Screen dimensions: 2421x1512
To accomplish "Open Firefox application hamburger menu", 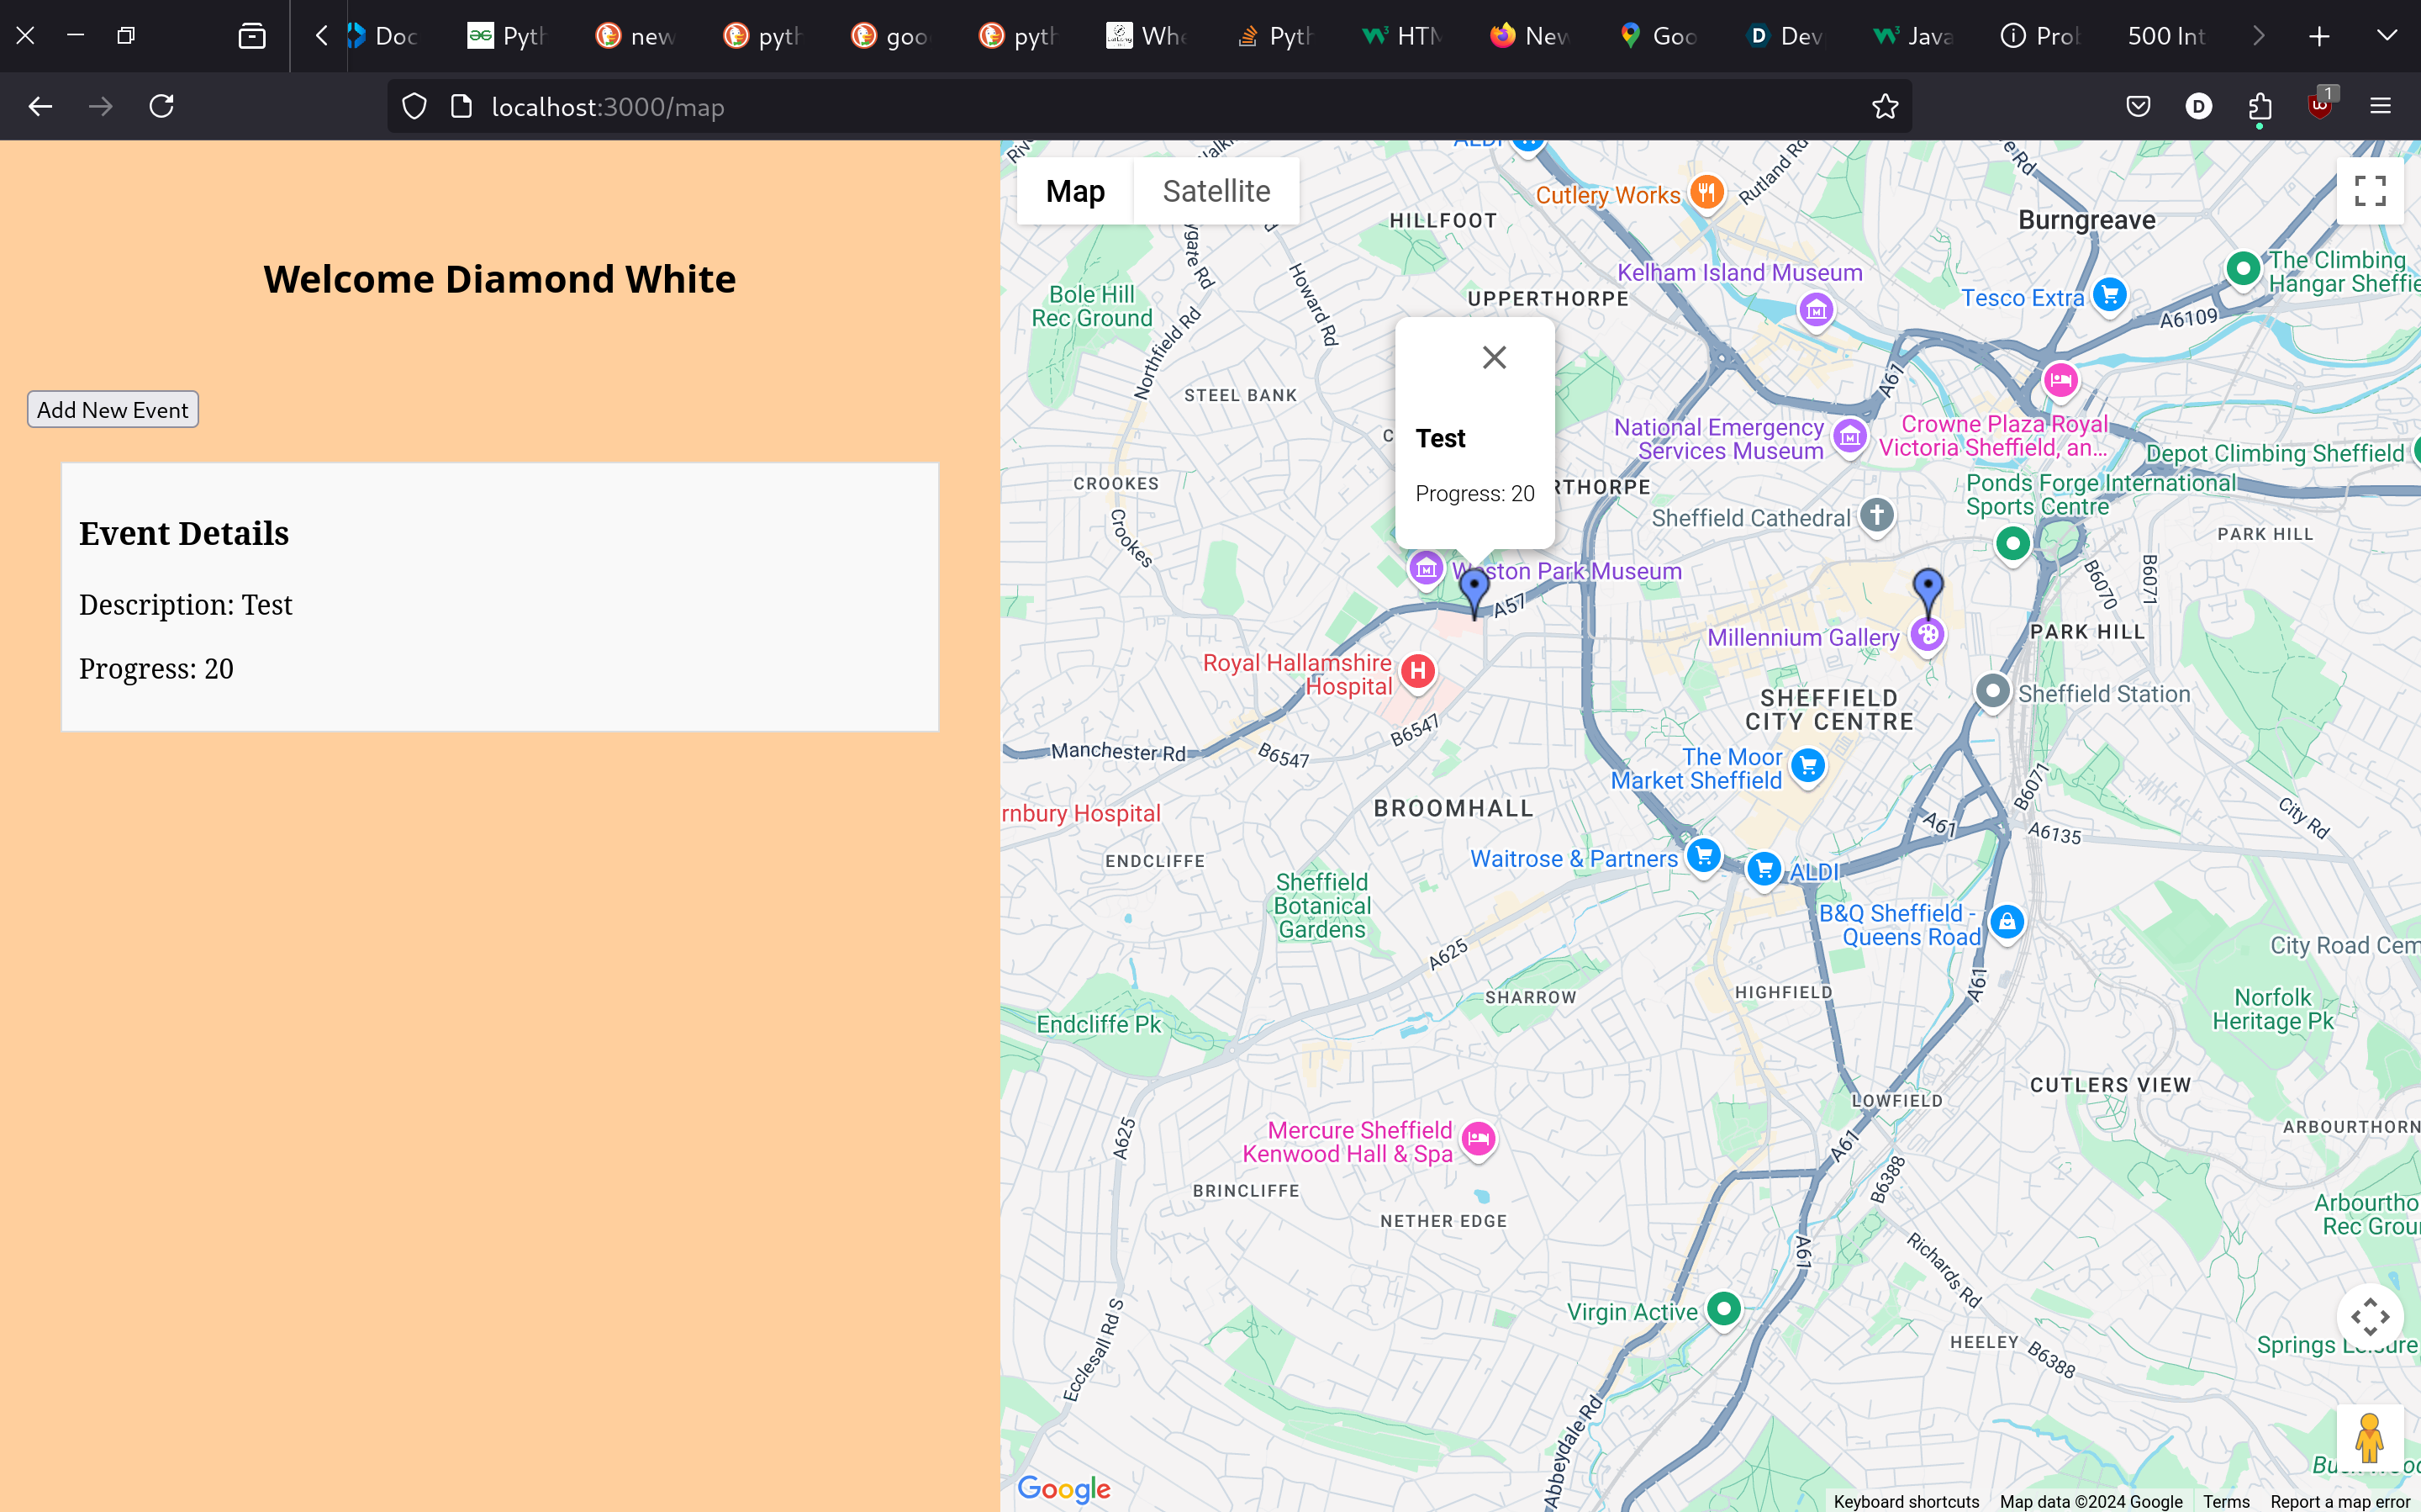I will 2380,106.
